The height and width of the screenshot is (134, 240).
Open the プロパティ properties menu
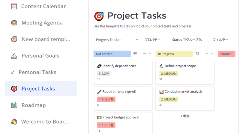(x=152, y=40)
